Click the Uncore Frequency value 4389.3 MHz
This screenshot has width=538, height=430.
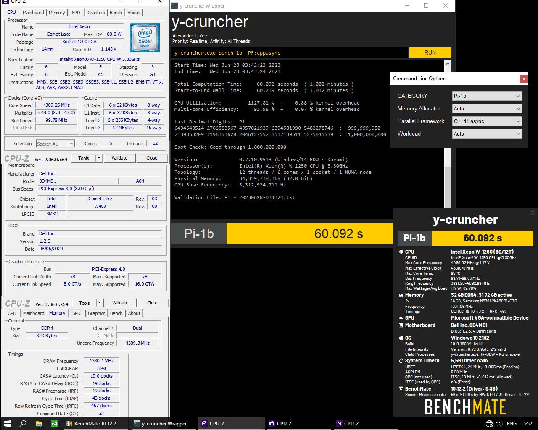point(137,343)
